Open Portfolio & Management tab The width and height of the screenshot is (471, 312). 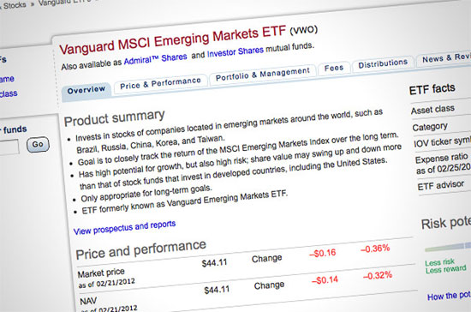tap(263, 75)
